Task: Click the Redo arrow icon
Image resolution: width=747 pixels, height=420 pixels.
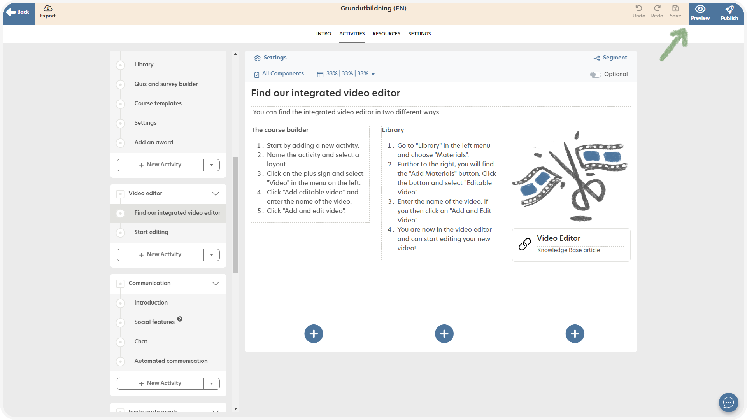Action: click(657, 9)
